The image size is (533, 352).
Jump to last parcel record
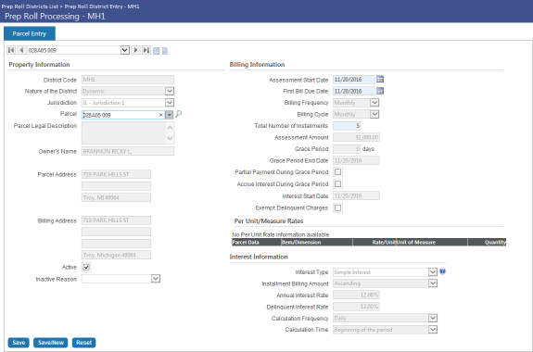[x=146, y=50]
